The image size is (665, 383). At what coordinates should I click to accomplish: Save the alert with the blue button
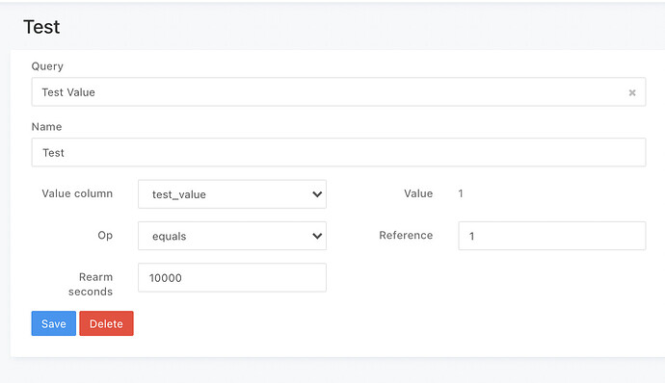pos(53,323)
